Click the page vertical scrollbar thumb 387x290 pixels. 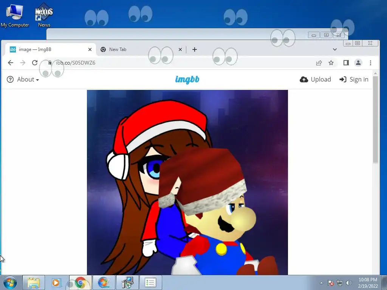(375, 120)
